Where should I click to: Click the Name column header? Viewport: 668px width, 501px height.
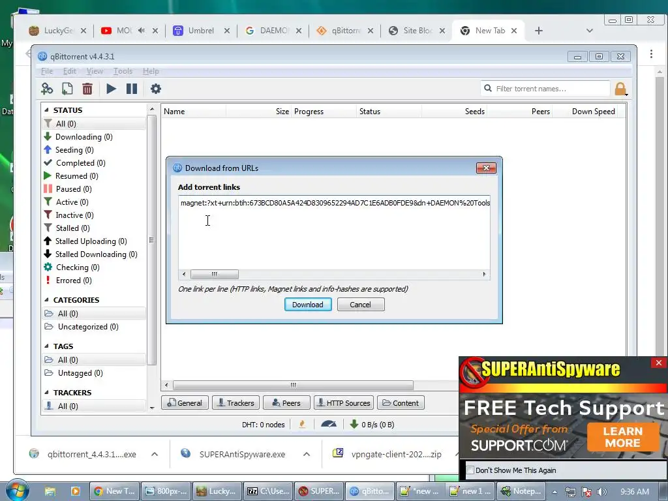(x=194, y=112)
